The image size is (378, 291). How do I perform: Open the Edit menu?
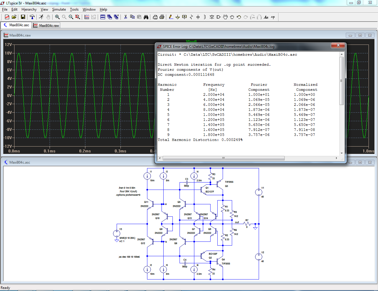click(14, 9)
